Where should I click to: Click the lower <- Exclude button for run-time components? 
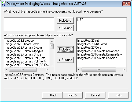(x=65, y=60)
